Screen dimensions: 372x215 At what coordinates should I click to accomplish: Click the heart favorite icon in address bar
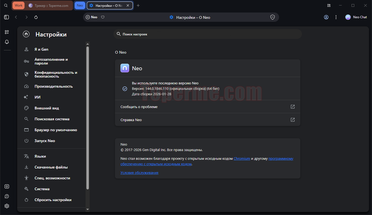tap(103, 17)
